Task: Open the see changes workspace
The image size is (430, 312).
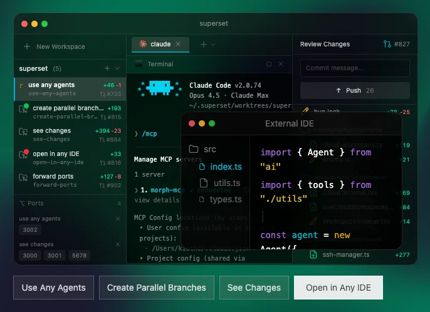Action: click(x=70, y=135)
